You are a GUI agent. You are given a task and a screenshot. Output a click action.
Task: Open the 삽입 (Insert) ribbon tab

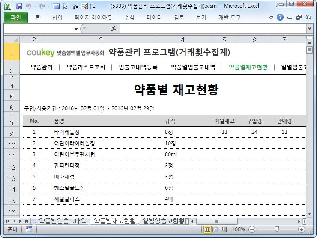(x=57, y=18)
